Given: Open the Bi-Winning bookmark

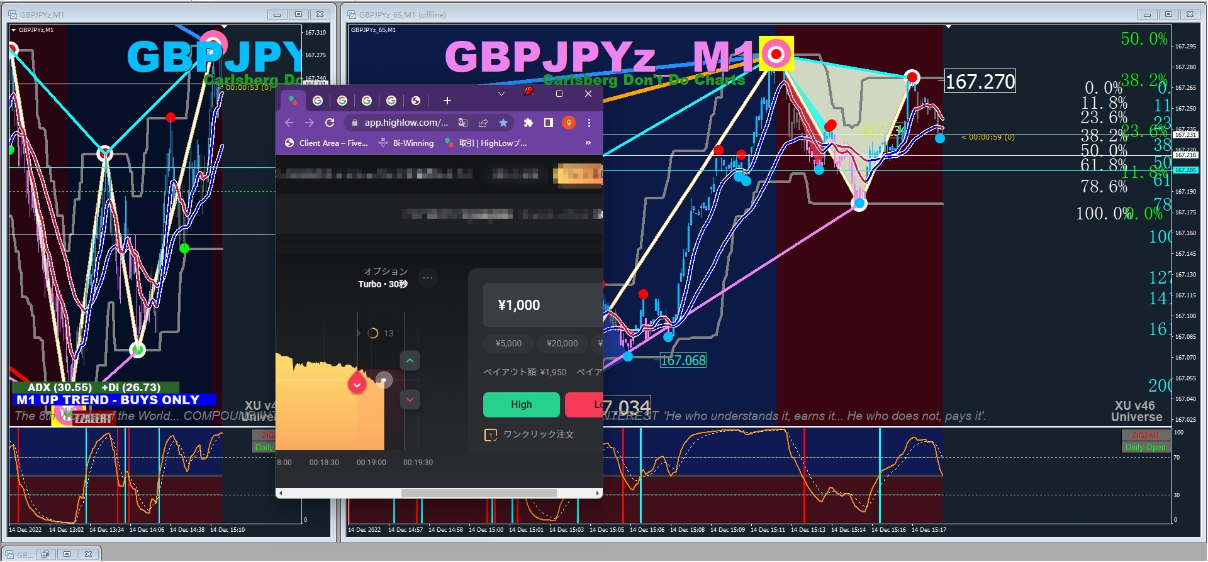Looking at the screenshot, I should tap(406, 143).
